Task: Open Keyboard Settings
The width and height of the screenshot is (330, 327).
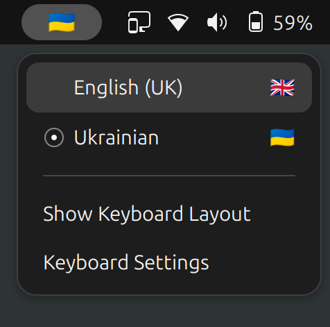Action: [x=126, y=262]
